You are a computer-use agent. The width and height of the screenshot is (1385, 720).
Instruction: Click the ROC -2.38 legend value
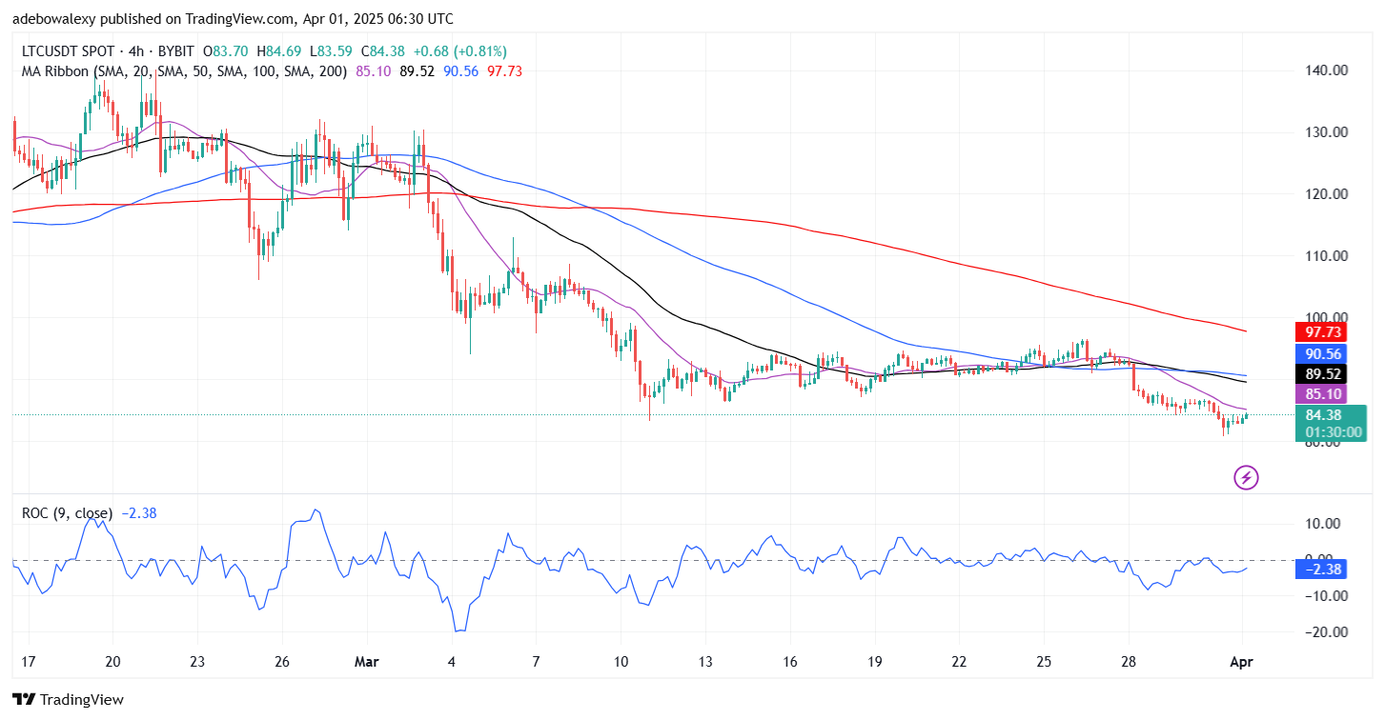click(x=138, y=513)
